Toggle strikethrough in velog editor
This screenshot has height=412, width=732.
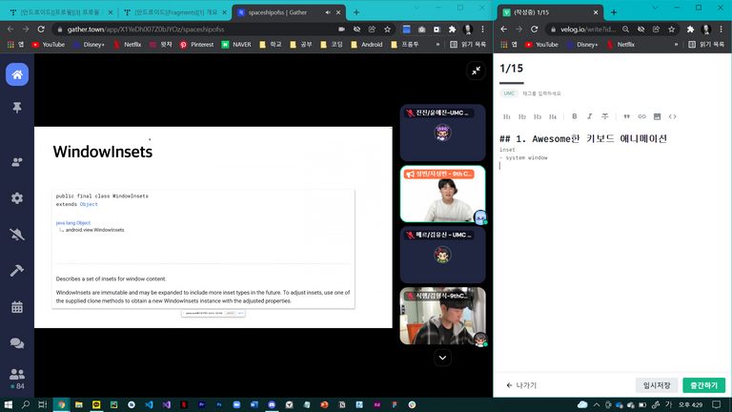(605, 116)
